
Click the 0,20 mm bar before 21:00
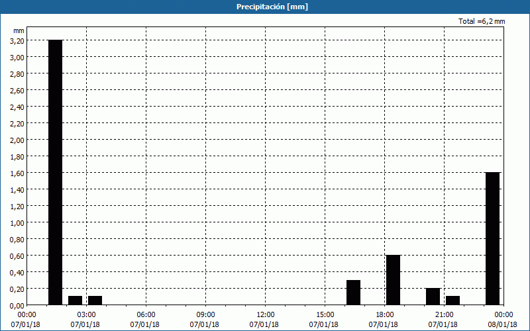pos(433,297)
